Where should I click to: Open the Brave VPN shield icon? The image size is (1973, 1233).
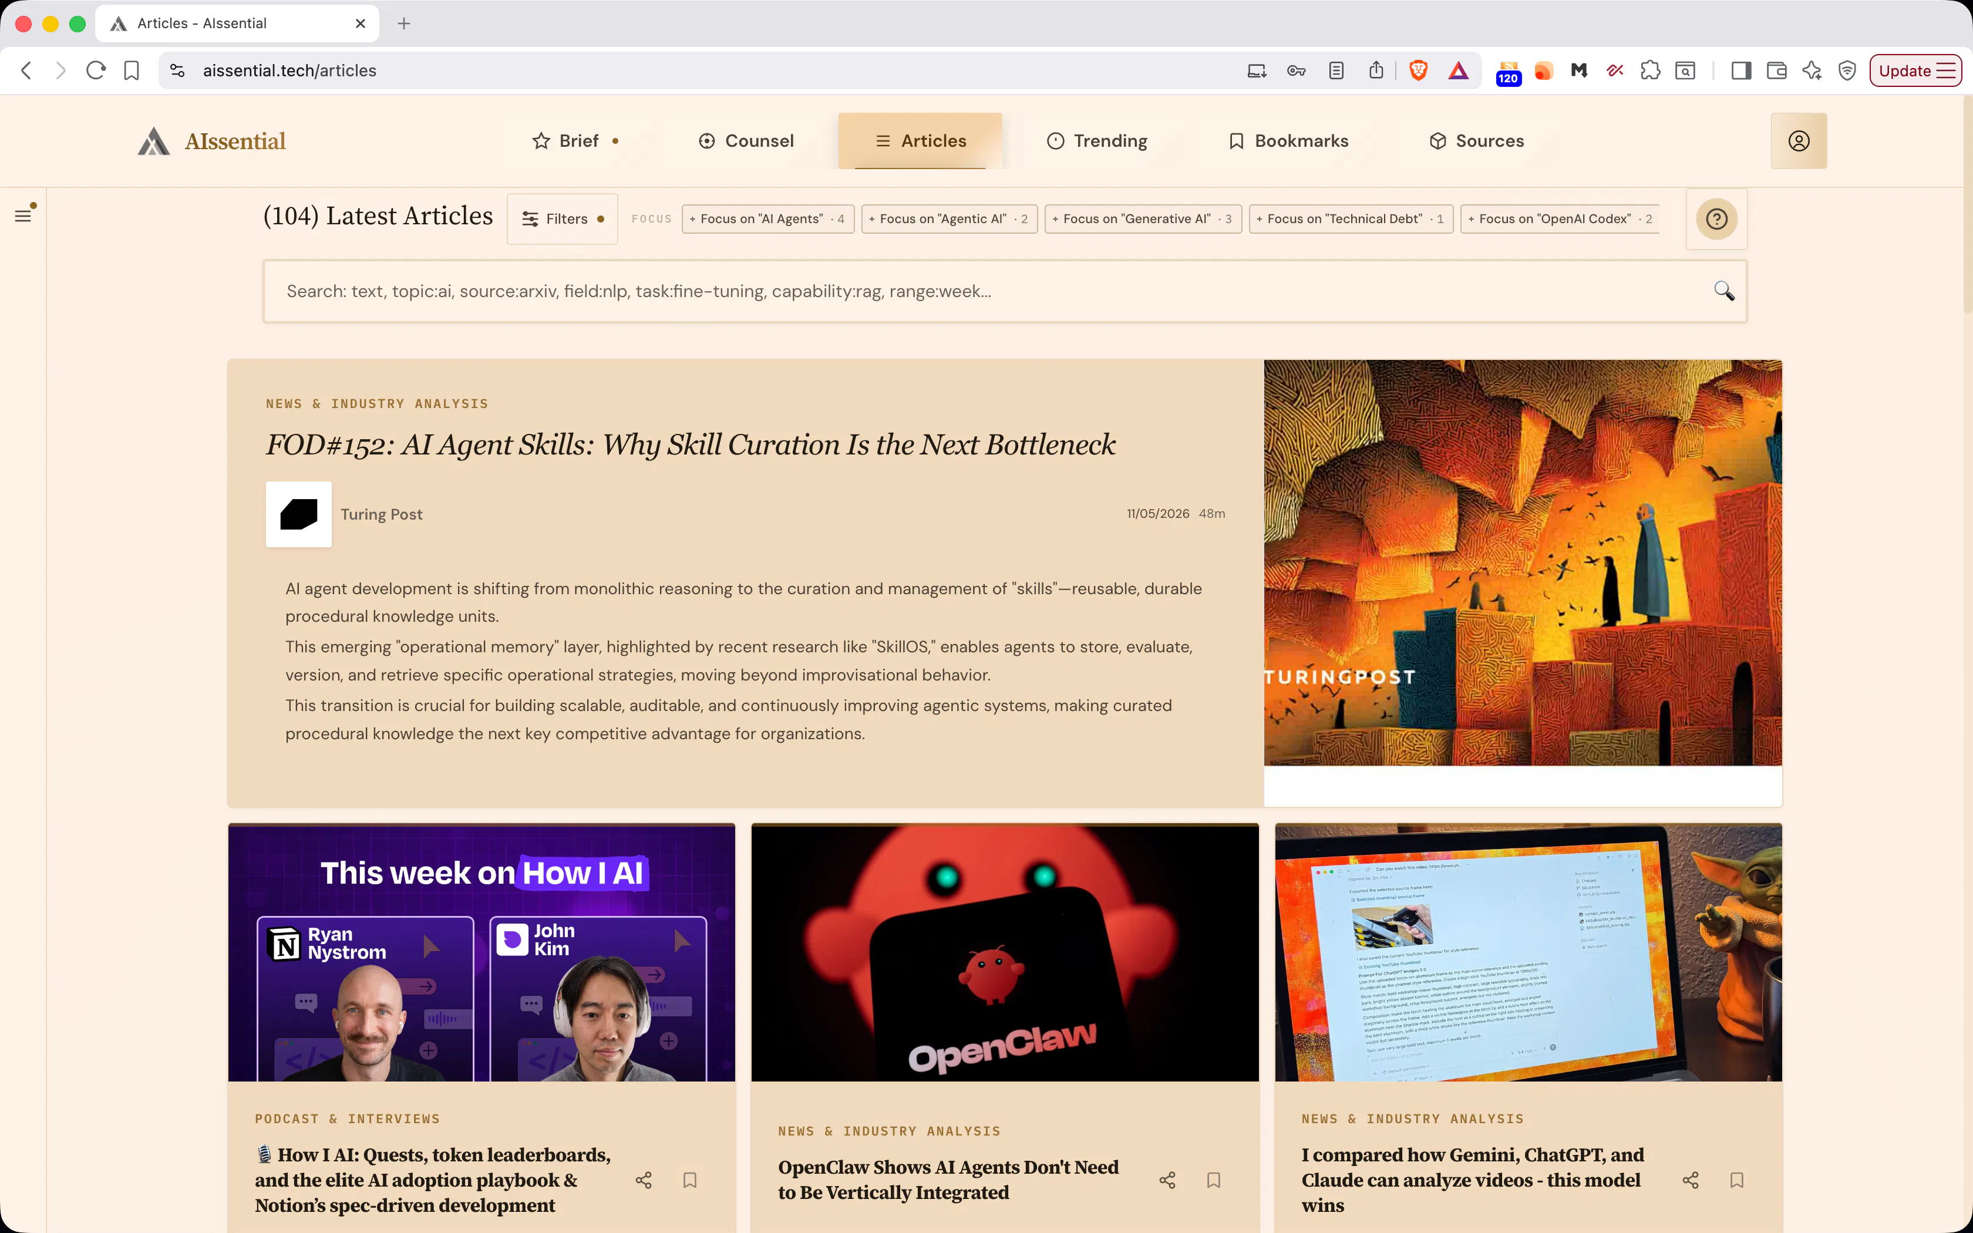[x=1847, y=70]
